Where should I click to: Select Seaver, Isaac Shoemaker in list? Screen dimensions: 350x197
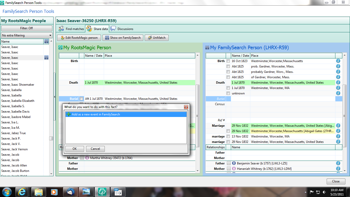(18, 85)
